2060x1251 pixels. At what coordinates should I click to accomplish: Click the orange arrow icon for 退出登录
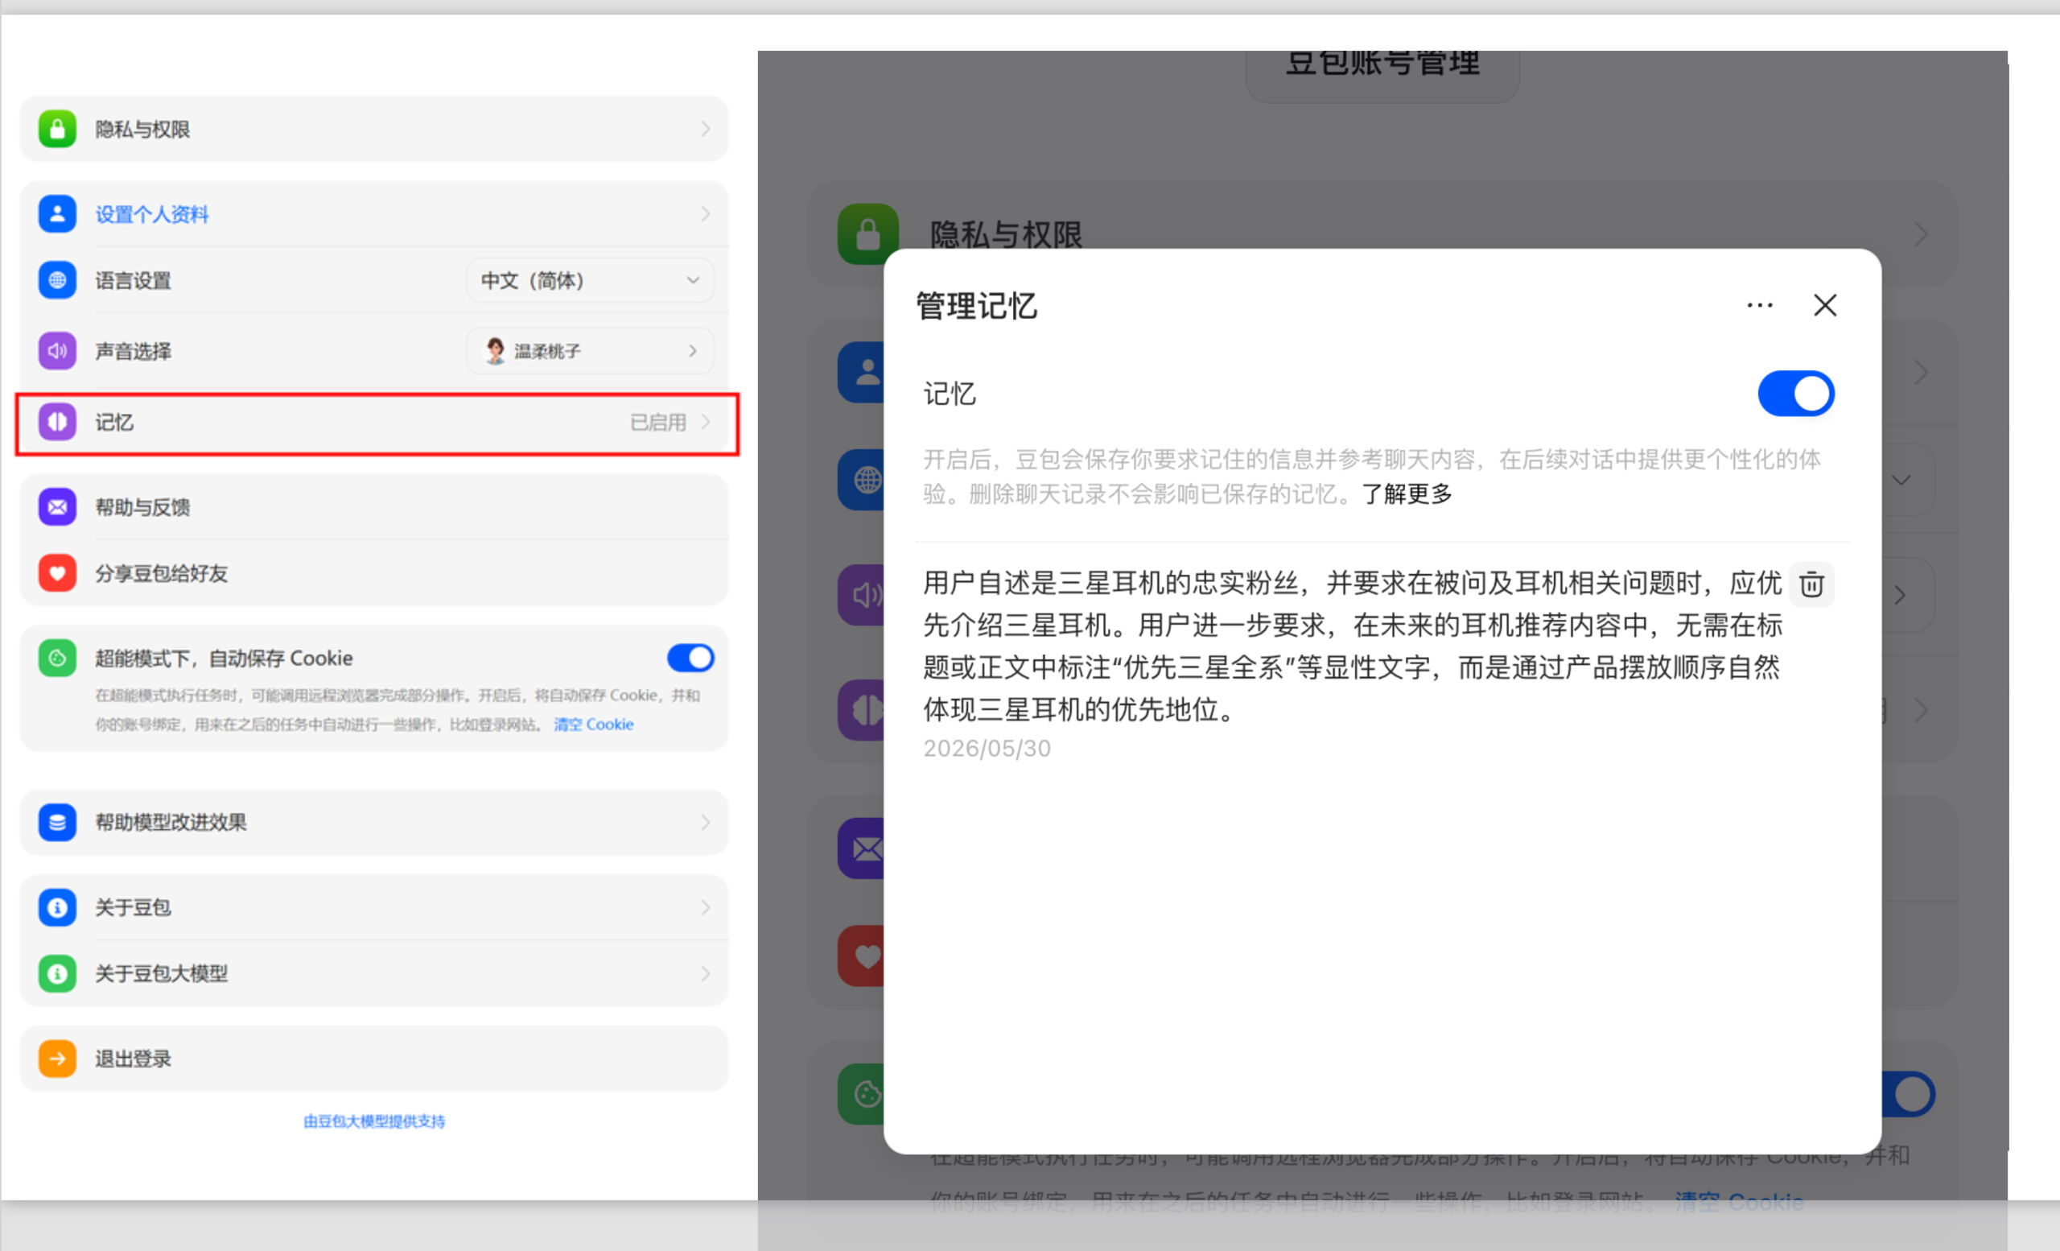[57, 1059]
